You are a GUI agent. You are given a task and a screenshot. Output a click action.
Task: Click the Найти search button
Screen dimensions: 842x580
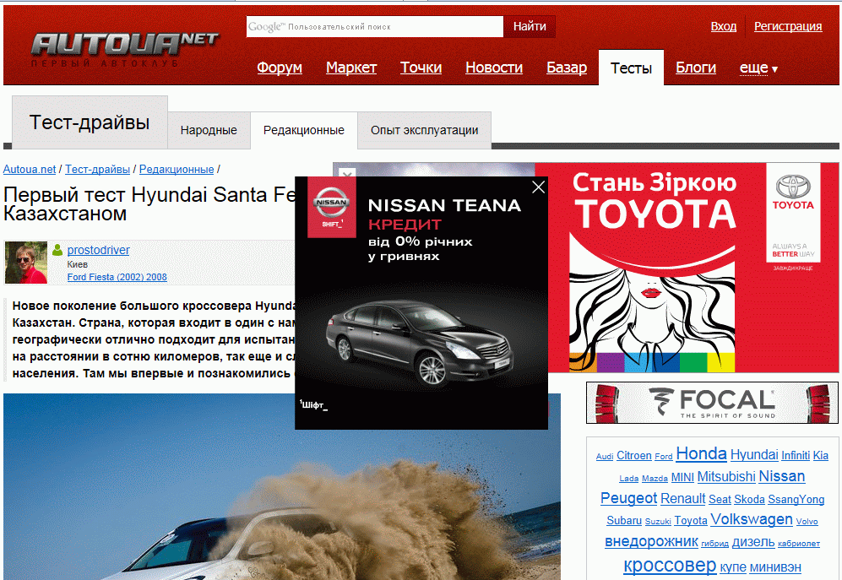[x=530, y=26]
